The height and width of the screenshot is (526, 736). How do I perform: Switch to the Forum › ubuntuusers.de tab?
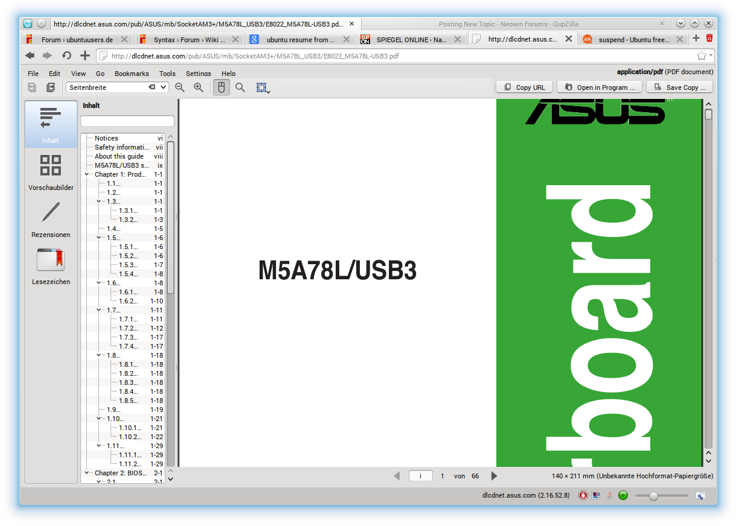coord(77,39)
